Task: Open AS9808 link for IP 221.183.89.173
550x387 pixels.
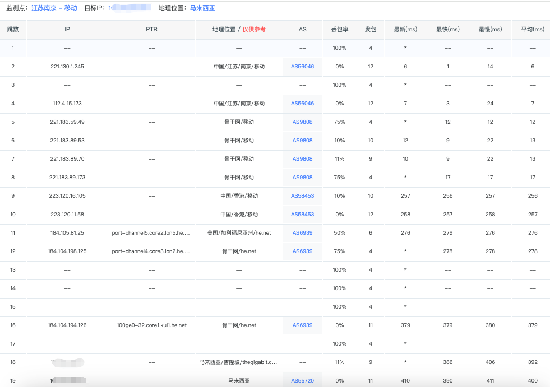Action: point(302,178)
